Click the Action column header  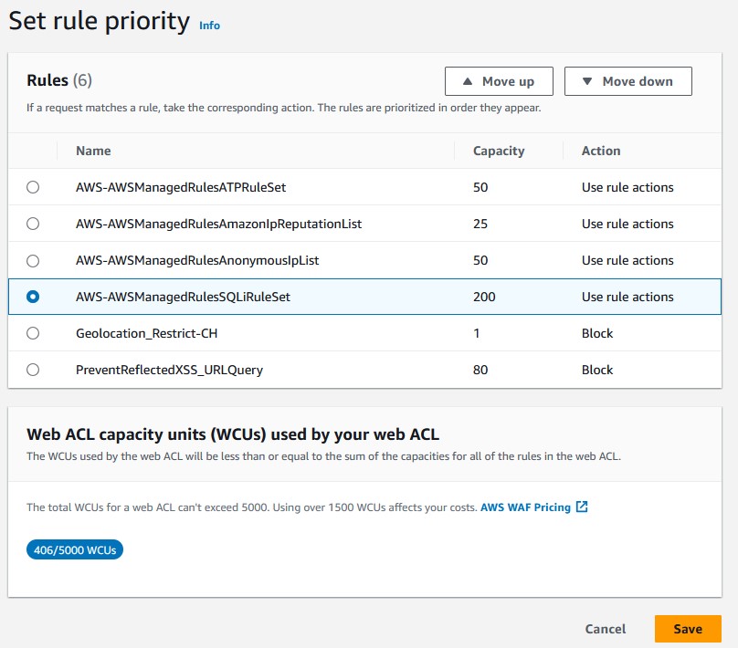point(601,151)
